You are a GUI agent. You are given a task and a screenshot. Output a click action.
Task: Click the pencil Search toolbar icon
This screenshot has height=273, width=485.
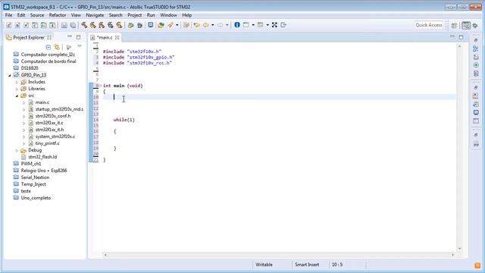tap(171, 25)
